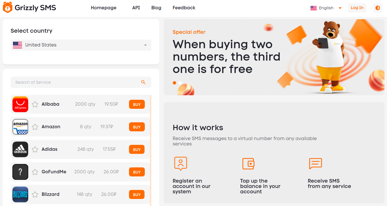387x206 pixels.
Task: Click the Log In button
Action: point(357,8)
